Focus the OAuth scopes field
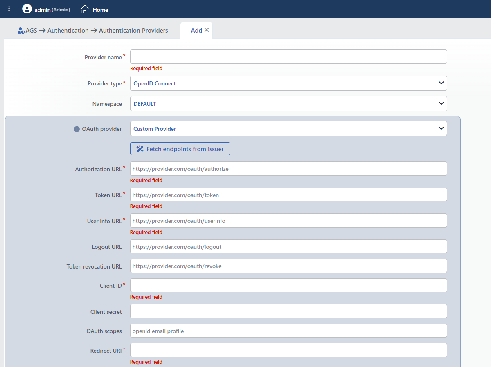Image resolution: width=491 pixels, height=367 pixels. click(x=288, y=331)
